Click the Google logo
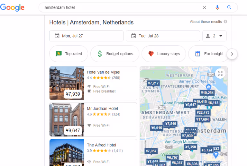Viewport: 247px width, 166px height. pyautogui.click(x=12, y=7)
